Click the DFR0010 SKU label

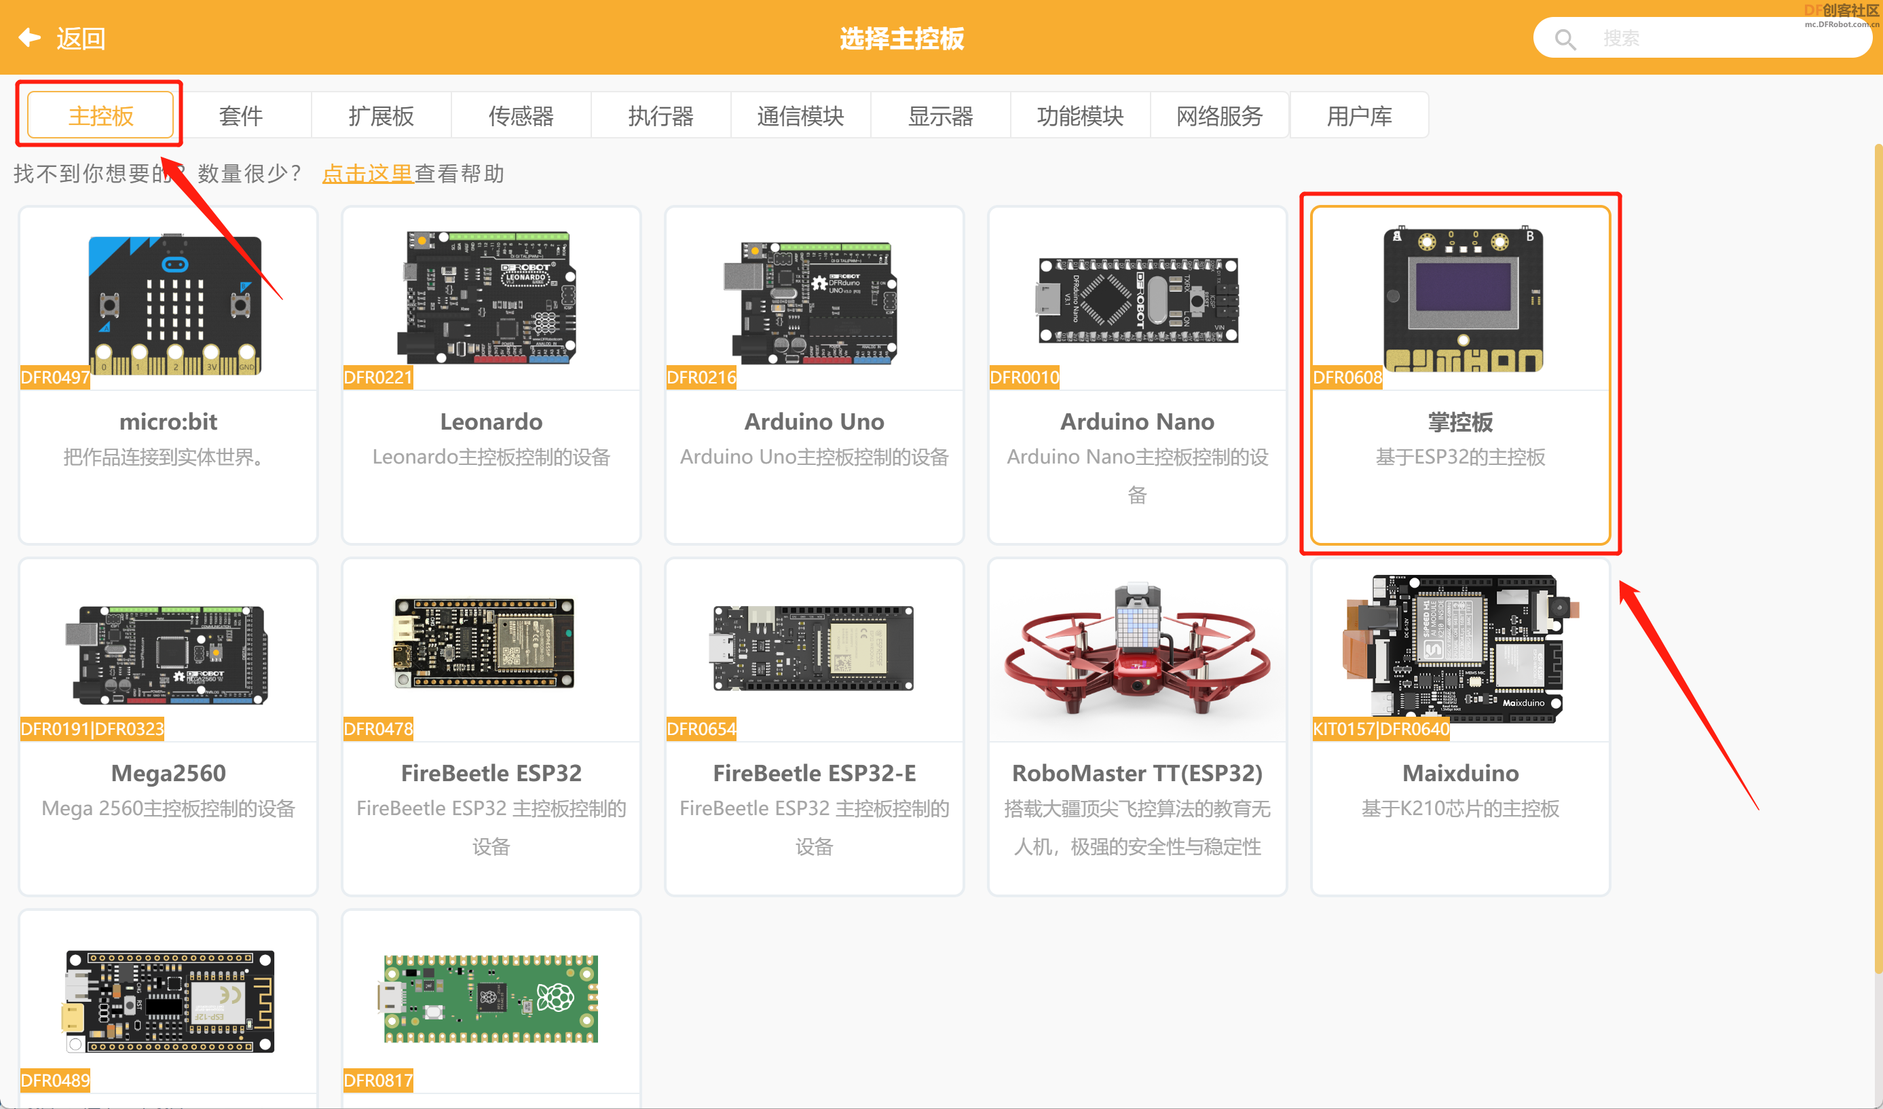pos(1024,377)
